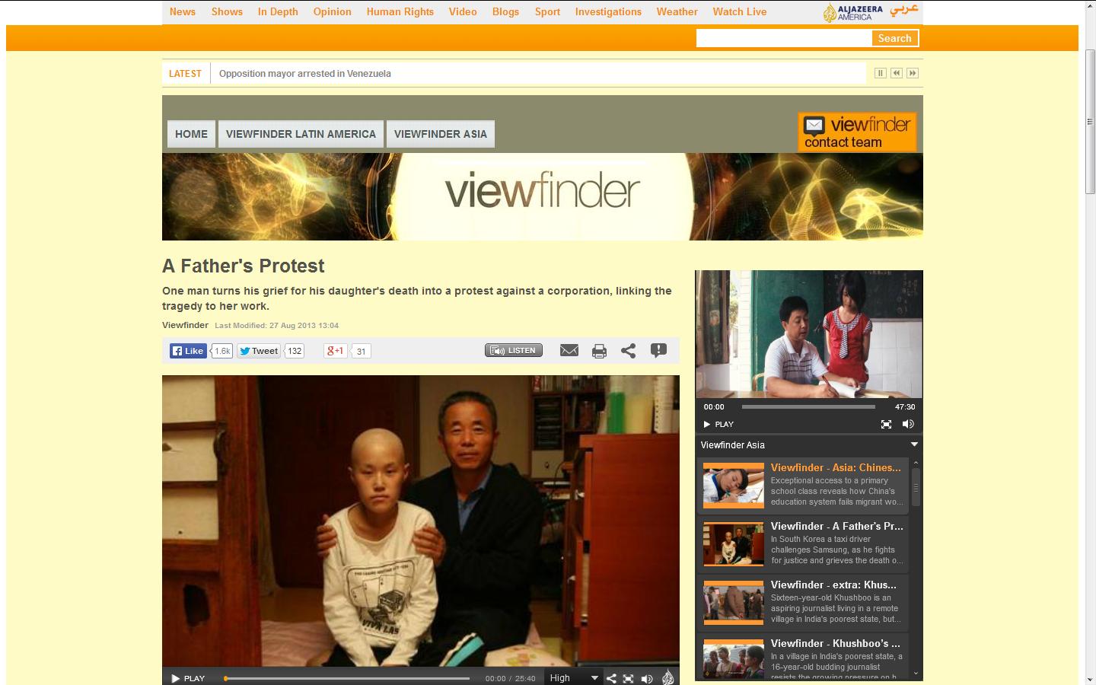
Task: Click the main video's seek progress bar
Action: [347, 678]
